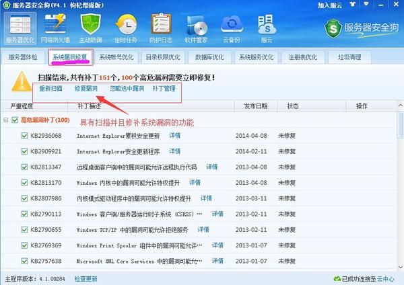Uncheck the KB2790655 checkbox
The width and height of the screenshot is (404, 285).
click(x=24, y=230)
